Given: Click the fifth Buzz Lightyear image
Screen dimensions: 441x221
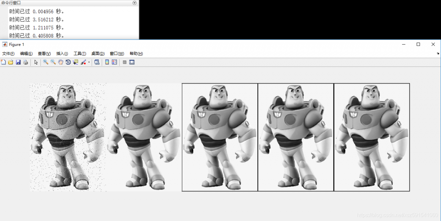Looking at the screenshot, I should pyautogui.click(x=372, y=137).
